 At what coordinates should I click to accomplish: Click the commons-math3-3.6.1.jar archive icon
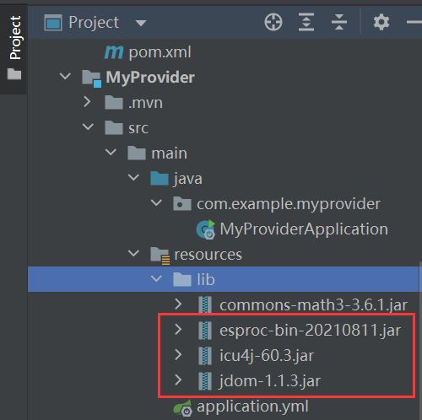205,304
